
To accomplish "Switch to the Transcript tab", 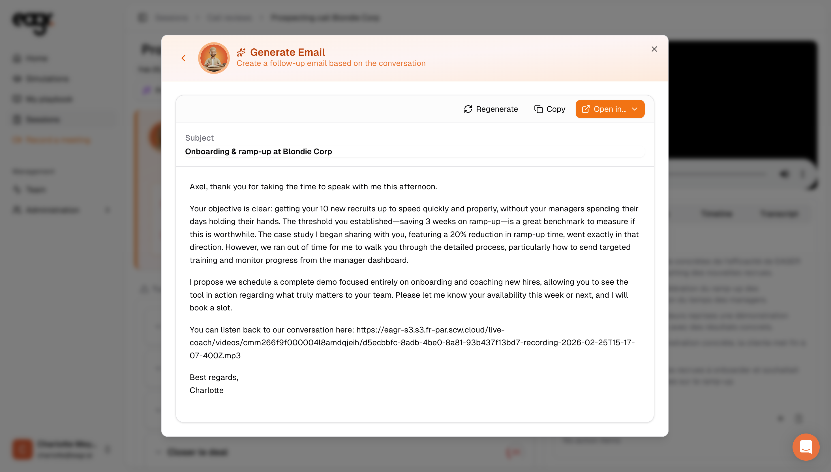I will (779, 214).
